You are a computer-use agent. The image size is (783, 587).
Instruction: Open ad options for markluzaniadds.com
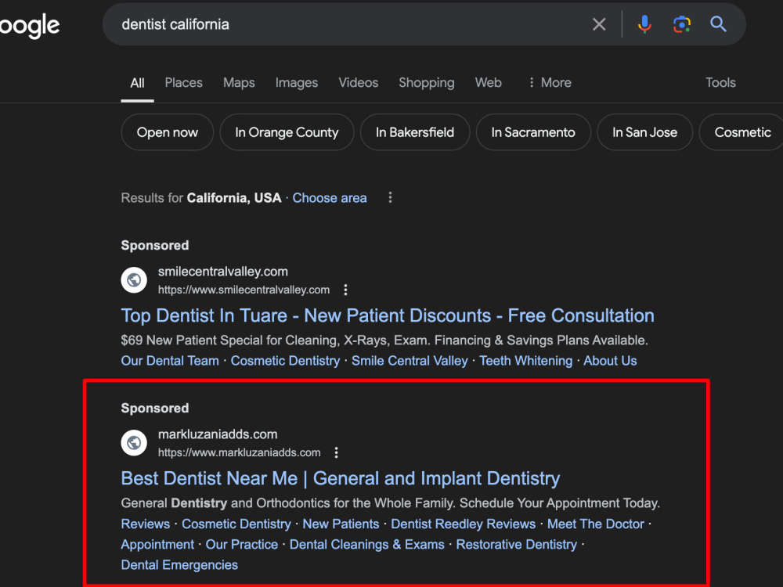click(336, 452)
